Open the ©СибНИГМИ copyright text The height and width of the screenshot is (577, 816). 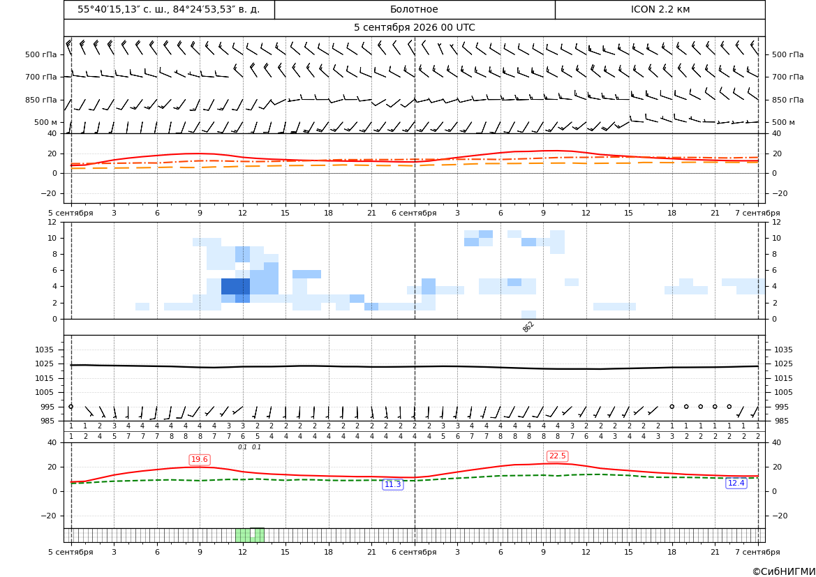(x=783, y=571)
